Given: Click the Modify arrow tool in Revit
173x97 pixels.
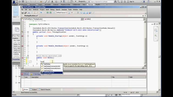Looking at the screenshot, I should (x=16, y=11).
